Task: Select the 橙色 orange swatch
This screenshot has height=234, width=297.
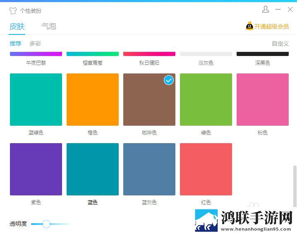Action: [x=93, y=100]
